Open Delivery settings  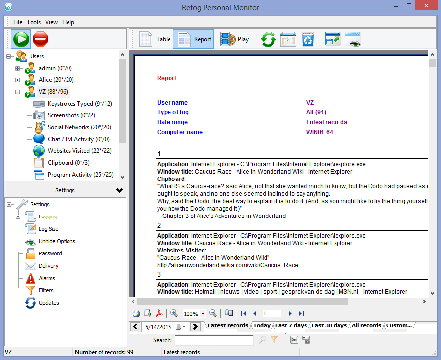(49, 266)
